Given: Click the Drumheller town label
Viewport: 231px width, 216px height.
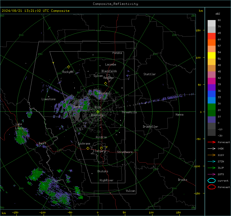Looking at the screenshot, I should pos(150,127).
